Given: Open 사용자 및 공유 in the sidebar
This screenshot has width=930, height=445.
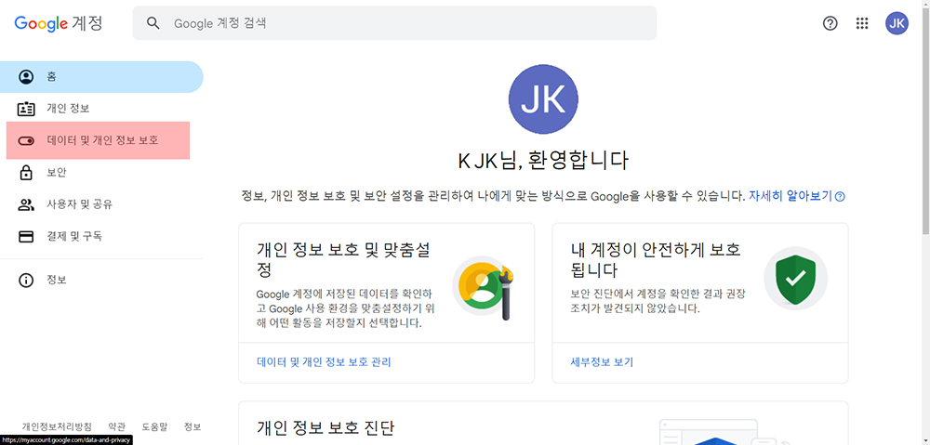Looking at the screenshot, I should click(101, 205).
